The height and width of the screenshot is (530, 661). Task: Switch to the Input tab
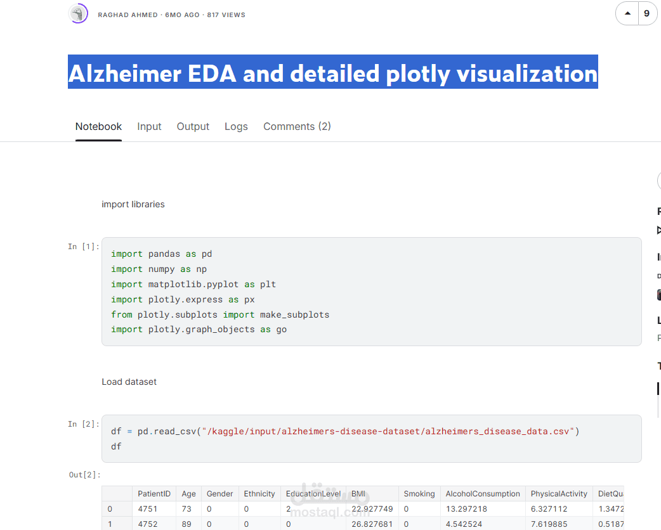[149, 126]
